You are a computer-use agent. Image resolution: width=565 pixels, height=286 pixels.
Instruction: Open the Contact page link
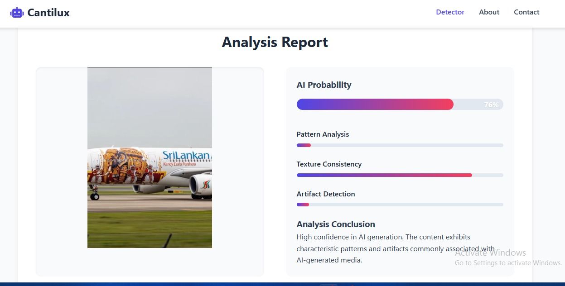pos(526,12)
